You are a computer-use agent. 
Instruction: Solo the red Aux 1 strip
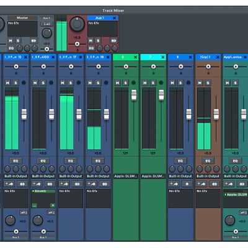click(98, 41)
